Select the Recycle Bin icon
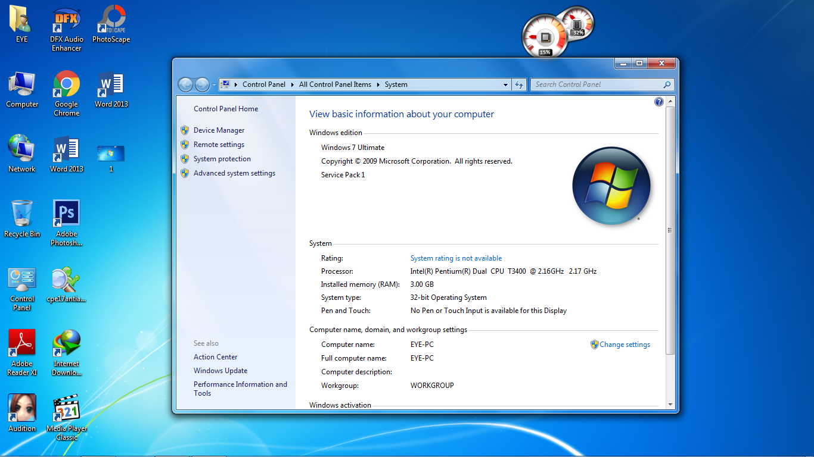The image size is (814, 457). (22, 219)
